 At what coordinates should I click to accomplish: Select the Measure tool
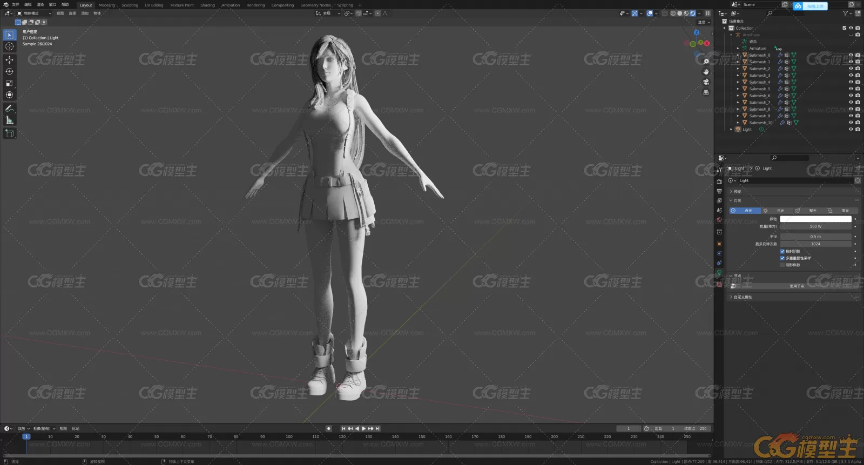(9, 120)
